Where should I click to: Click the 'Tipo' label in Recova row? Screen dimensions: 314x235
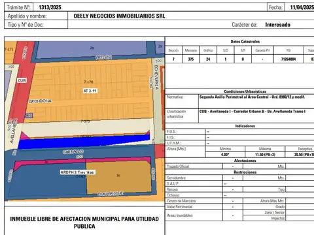(281, 189)
